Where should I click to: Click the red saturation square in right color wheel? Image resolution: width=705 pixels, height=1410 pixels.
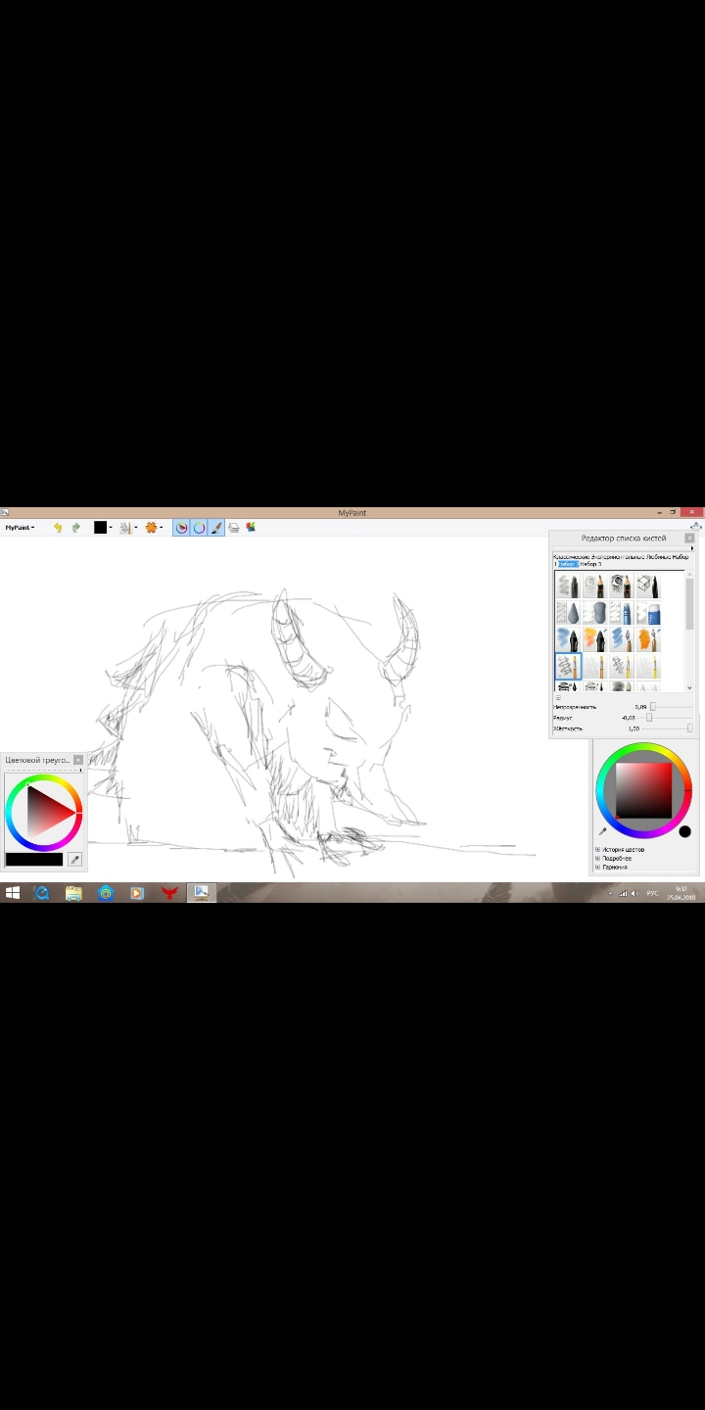643,790
